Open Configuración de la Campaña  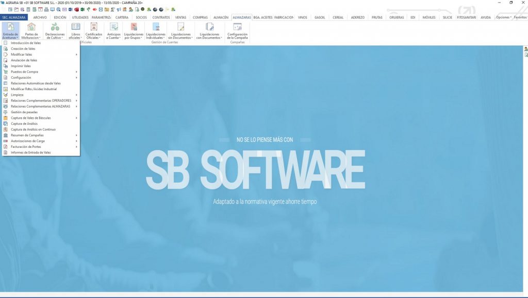[x=237, y=31]
